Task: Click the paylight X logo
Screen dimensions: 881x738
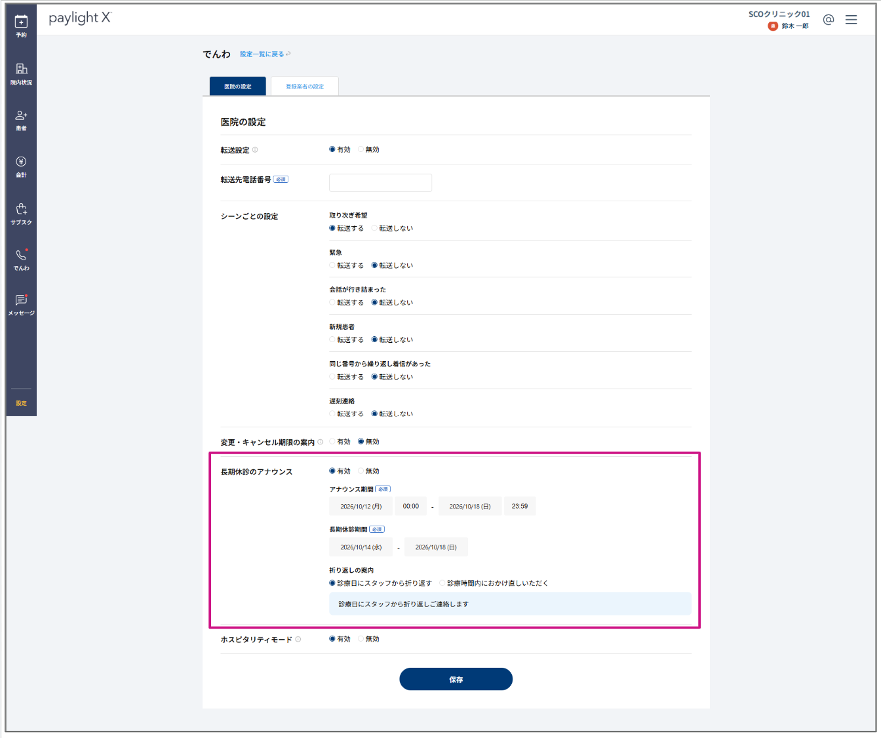Action: point(80,18)
